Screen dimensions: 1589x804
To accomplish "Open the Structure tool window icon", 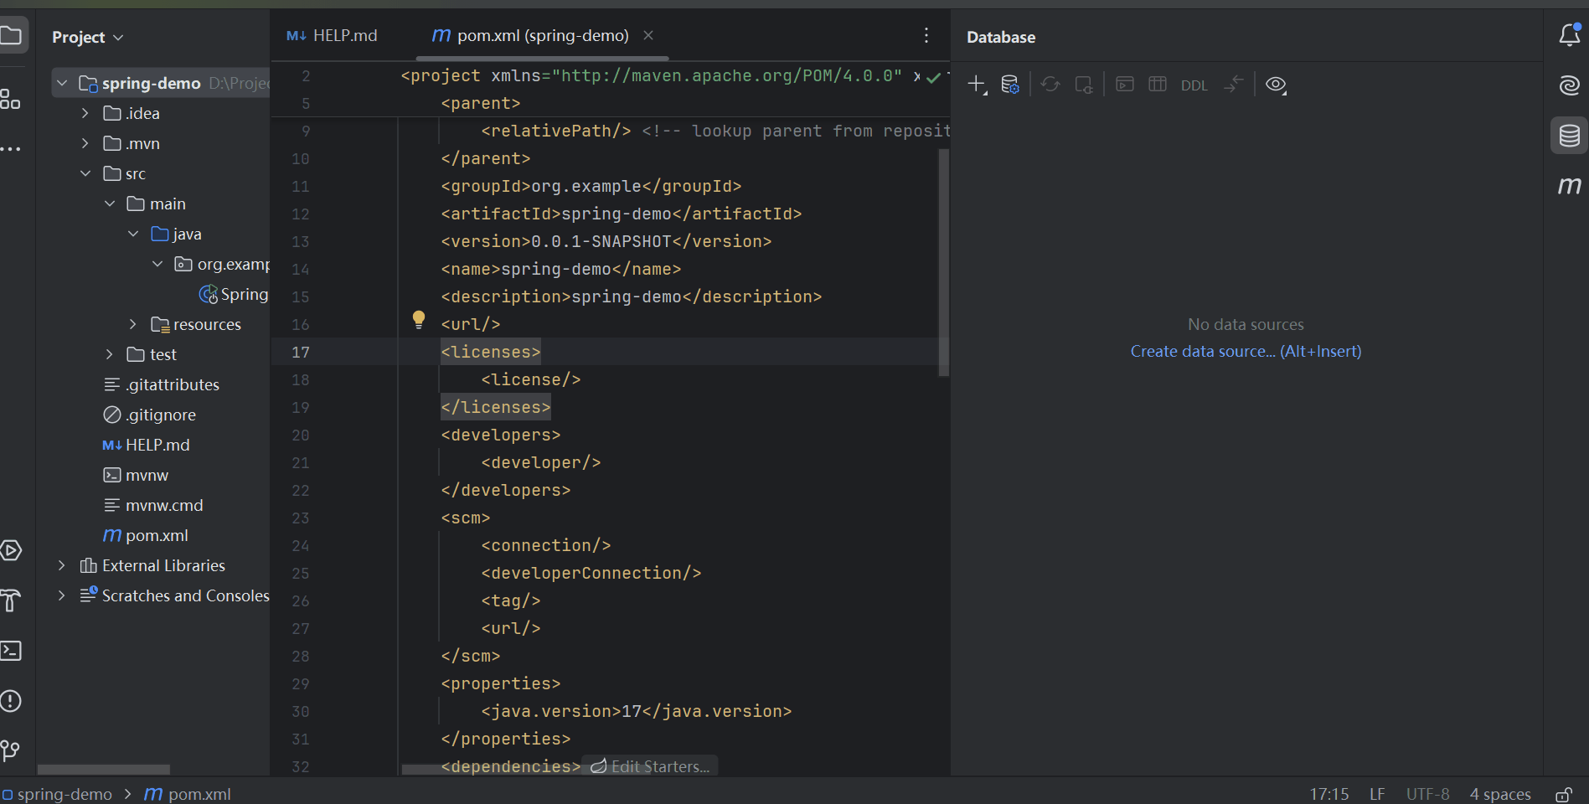I will pyautogui.click(x=10, y=100).
